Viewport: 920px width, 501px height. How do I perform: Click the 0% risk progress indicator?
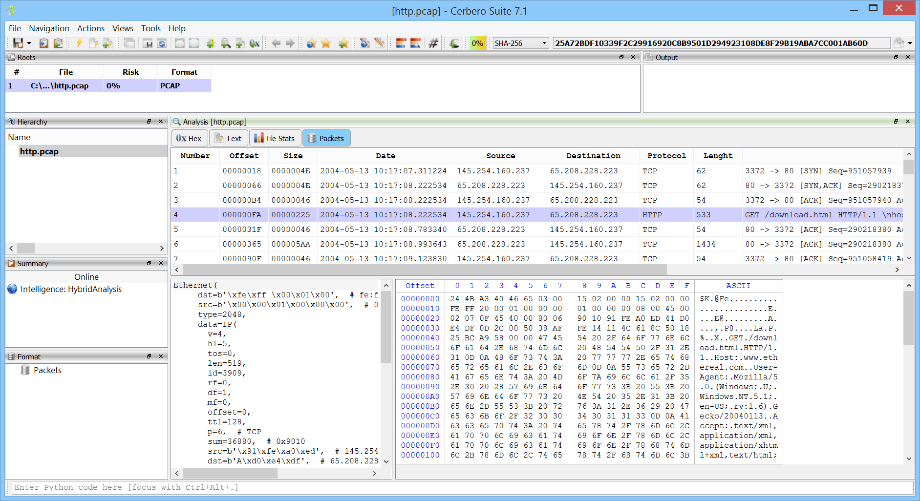(477, 43)
